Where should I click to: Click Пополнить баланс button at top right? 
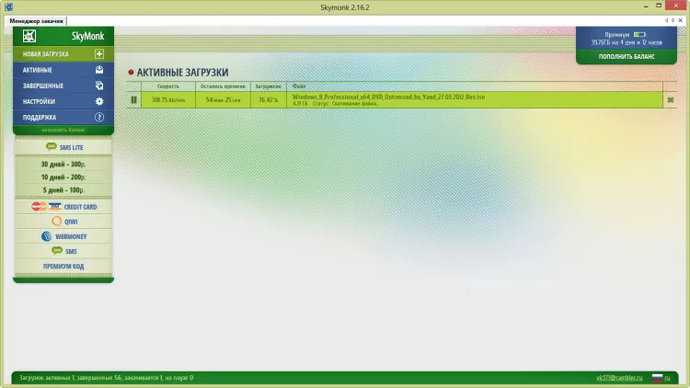tap(627, 56)
